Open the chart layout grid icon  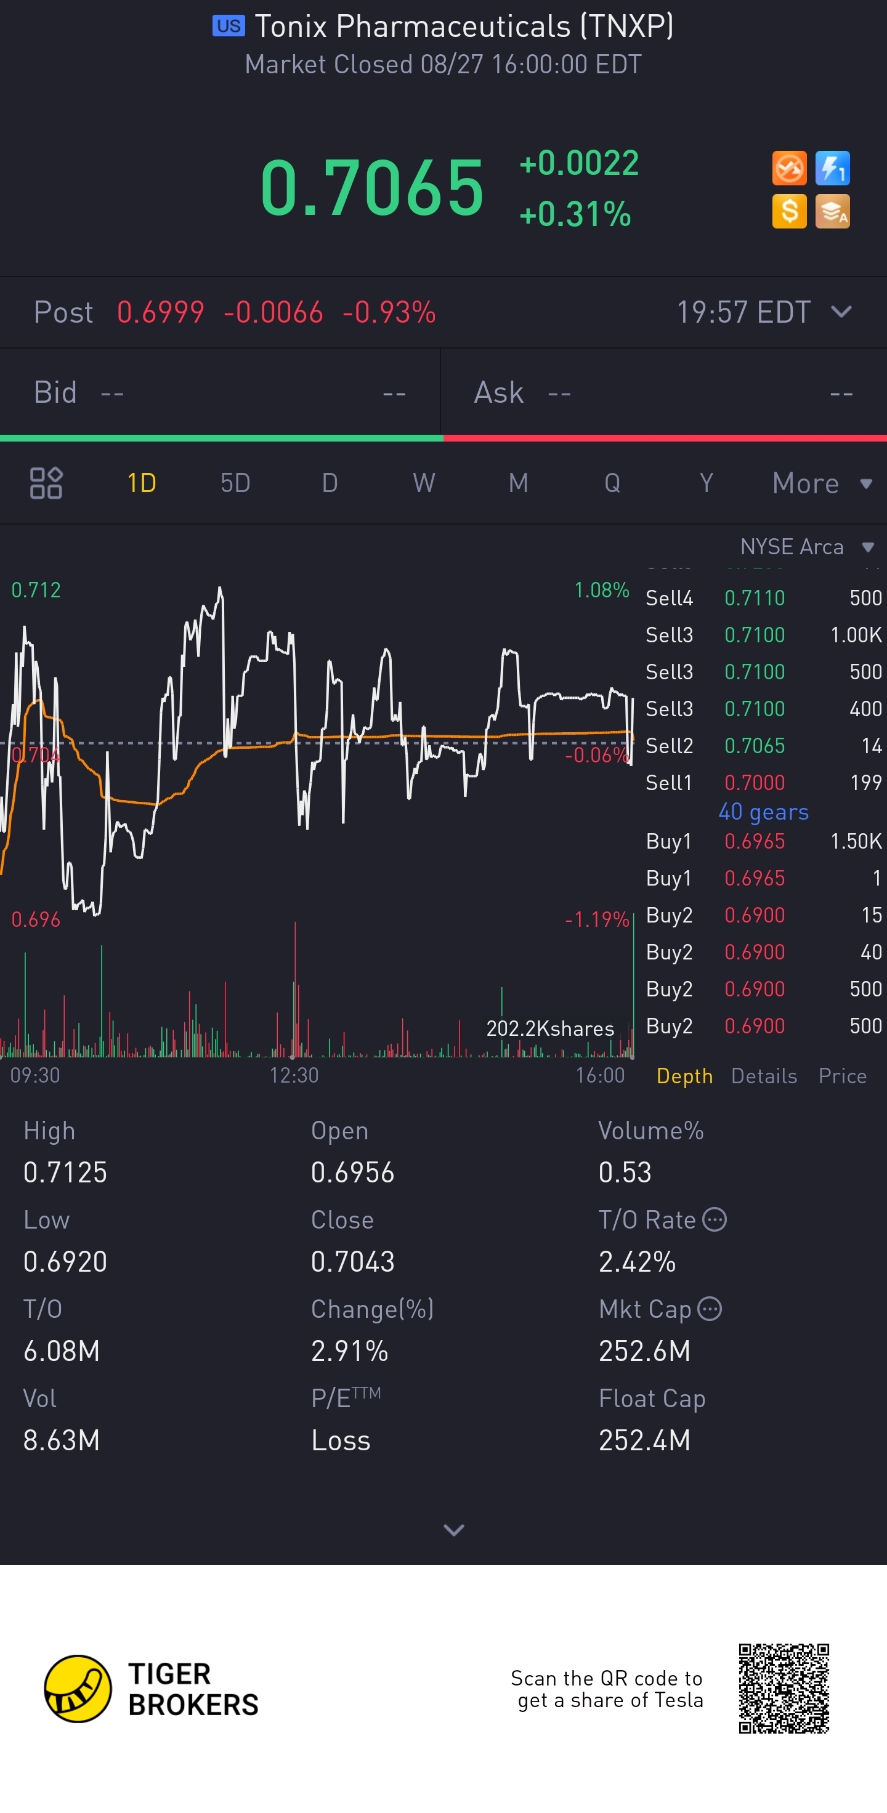tap(46, 483)
